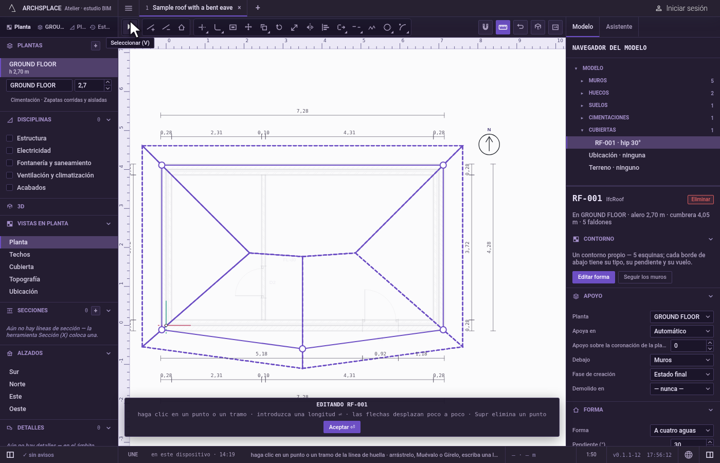Click the Aceptar button
The image size is (720, 463).
[342, 427]
